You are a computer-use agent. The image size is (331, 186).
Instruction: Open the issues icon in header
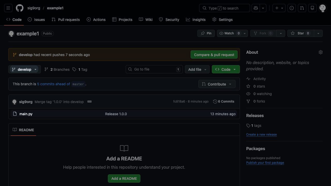tap(292, 8)
